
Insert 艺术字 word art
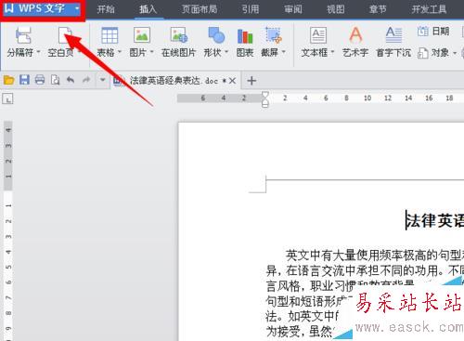(355, 42)
